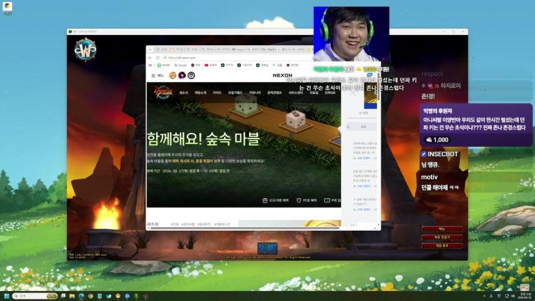The height and width of the screenshot is (301, 535).
Task: Show hidden system tray icons
Action: tap(484, 296)
